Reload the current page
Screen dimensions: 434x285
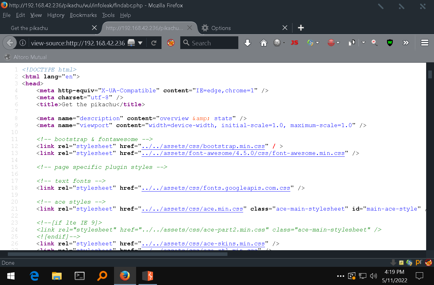[x=154, y=43]
